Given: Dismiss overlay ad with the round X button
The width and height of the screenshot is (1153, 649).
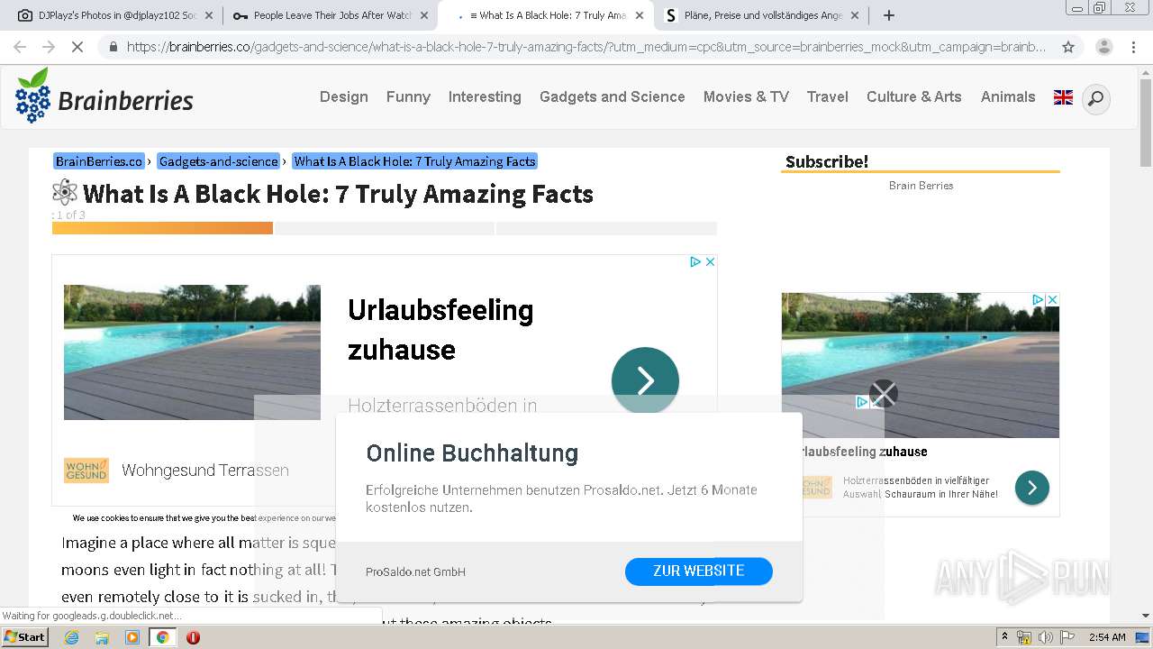Looking at the screenshot, I should 884,393.
